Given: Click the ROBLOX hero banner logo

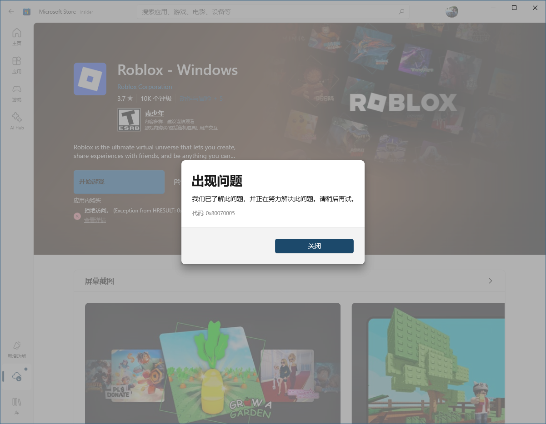Looking at the screenshot, I should pyautogui.click(x=403, y=103).
